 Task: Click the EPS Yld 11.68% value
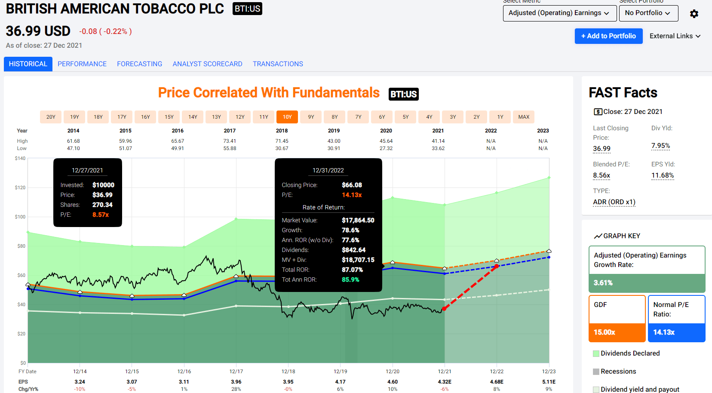(x=663, y=175)
